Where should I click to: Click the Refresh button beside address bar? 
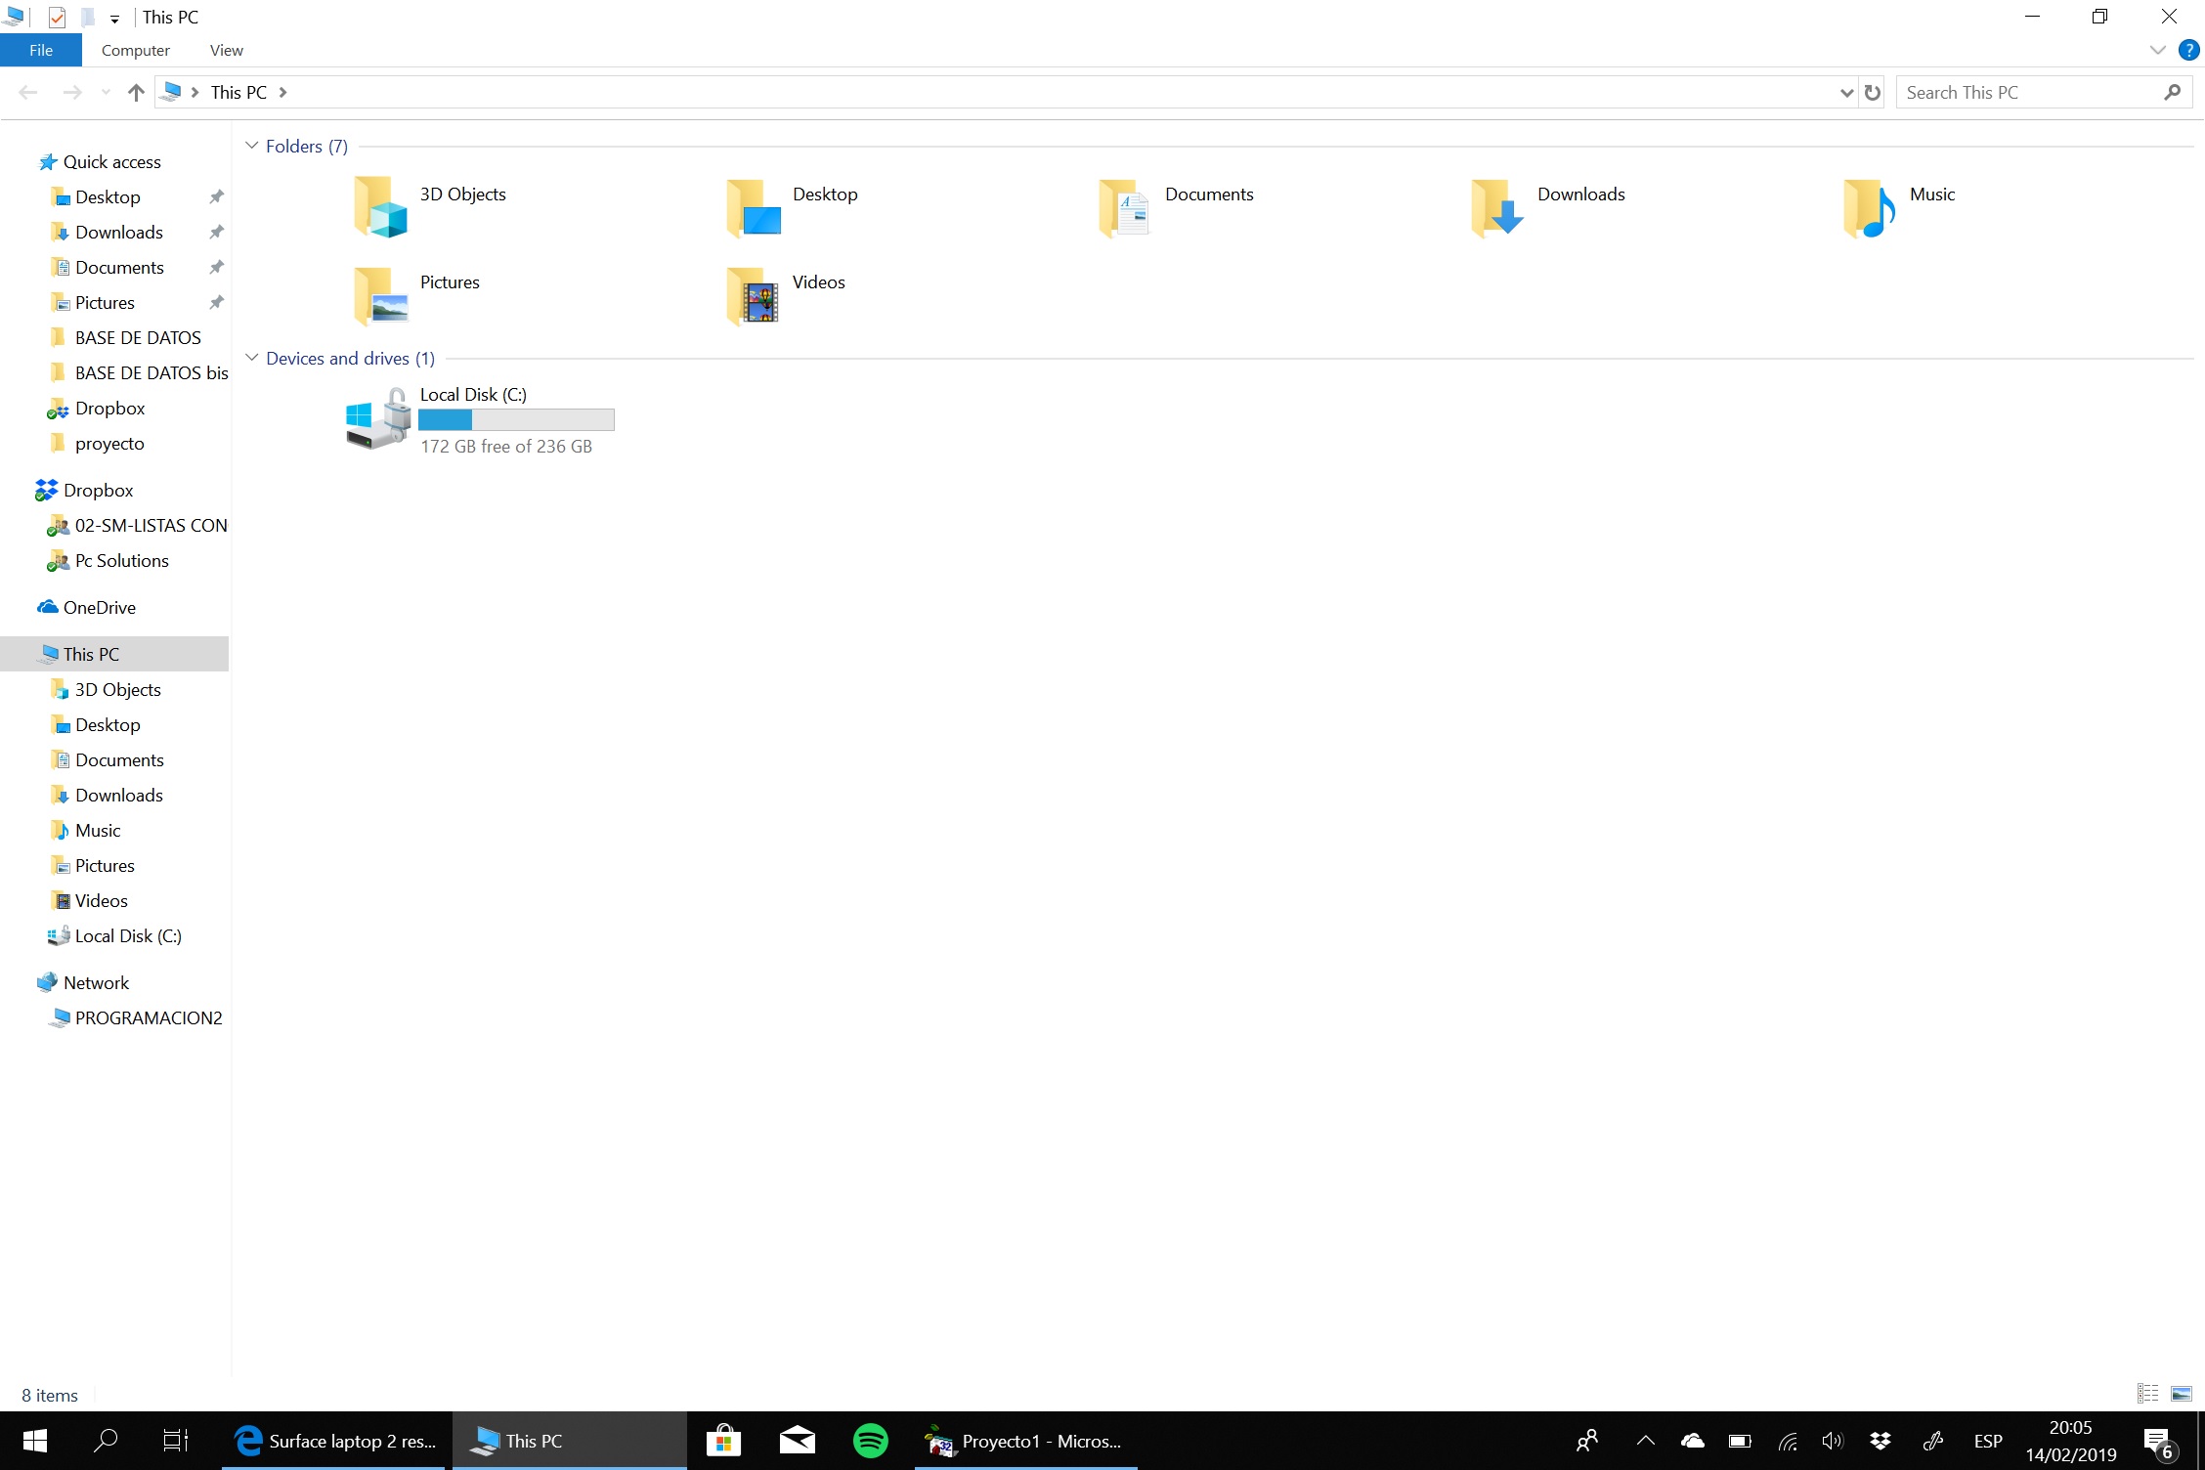pyautogui.click(x=1872, y=93)
